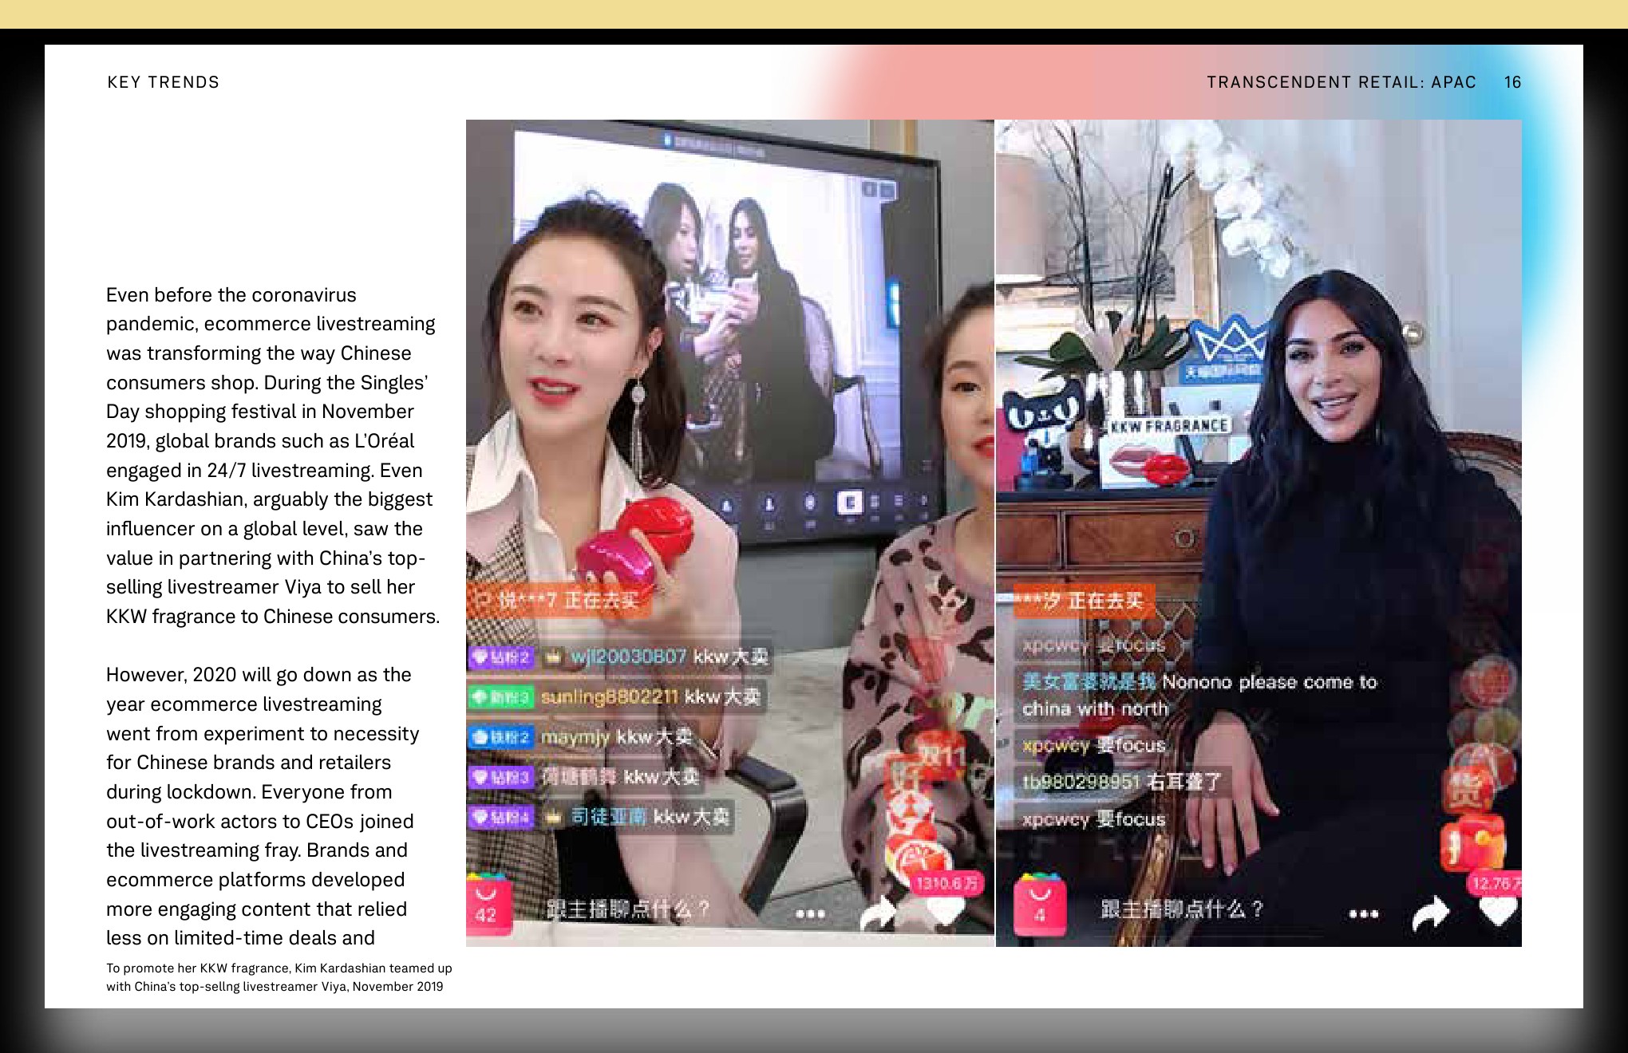Click the orange purchase banner in right stream
This screenshot has width=1628, height=1053.
(x=1083, y=601)
